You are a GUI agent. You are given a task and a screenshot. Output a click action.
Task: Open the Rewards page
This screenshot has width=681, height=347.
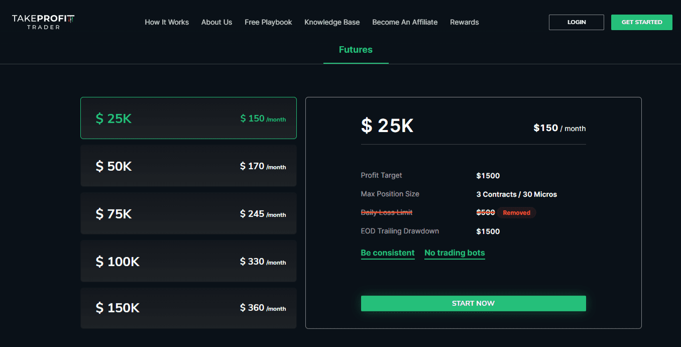[464, 22]
